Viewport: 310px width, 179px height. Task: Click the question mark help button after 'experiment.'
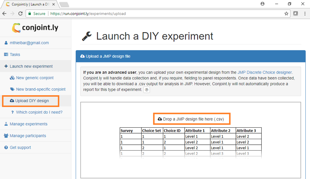[146, 90]
